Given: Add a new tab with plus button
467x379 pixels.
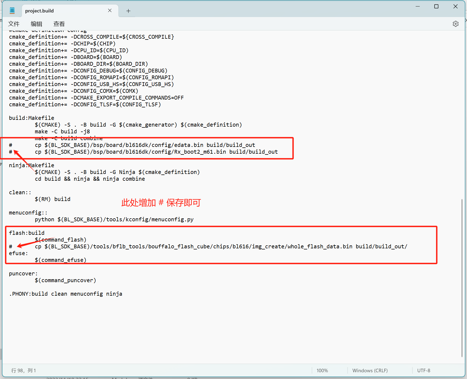Looking at the screenshot, I should pyautogui.click(x=128, y=11).
